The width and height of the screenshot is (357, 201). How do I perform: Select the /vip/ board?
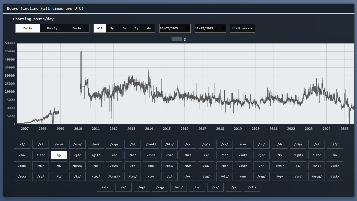click(225, 176)
